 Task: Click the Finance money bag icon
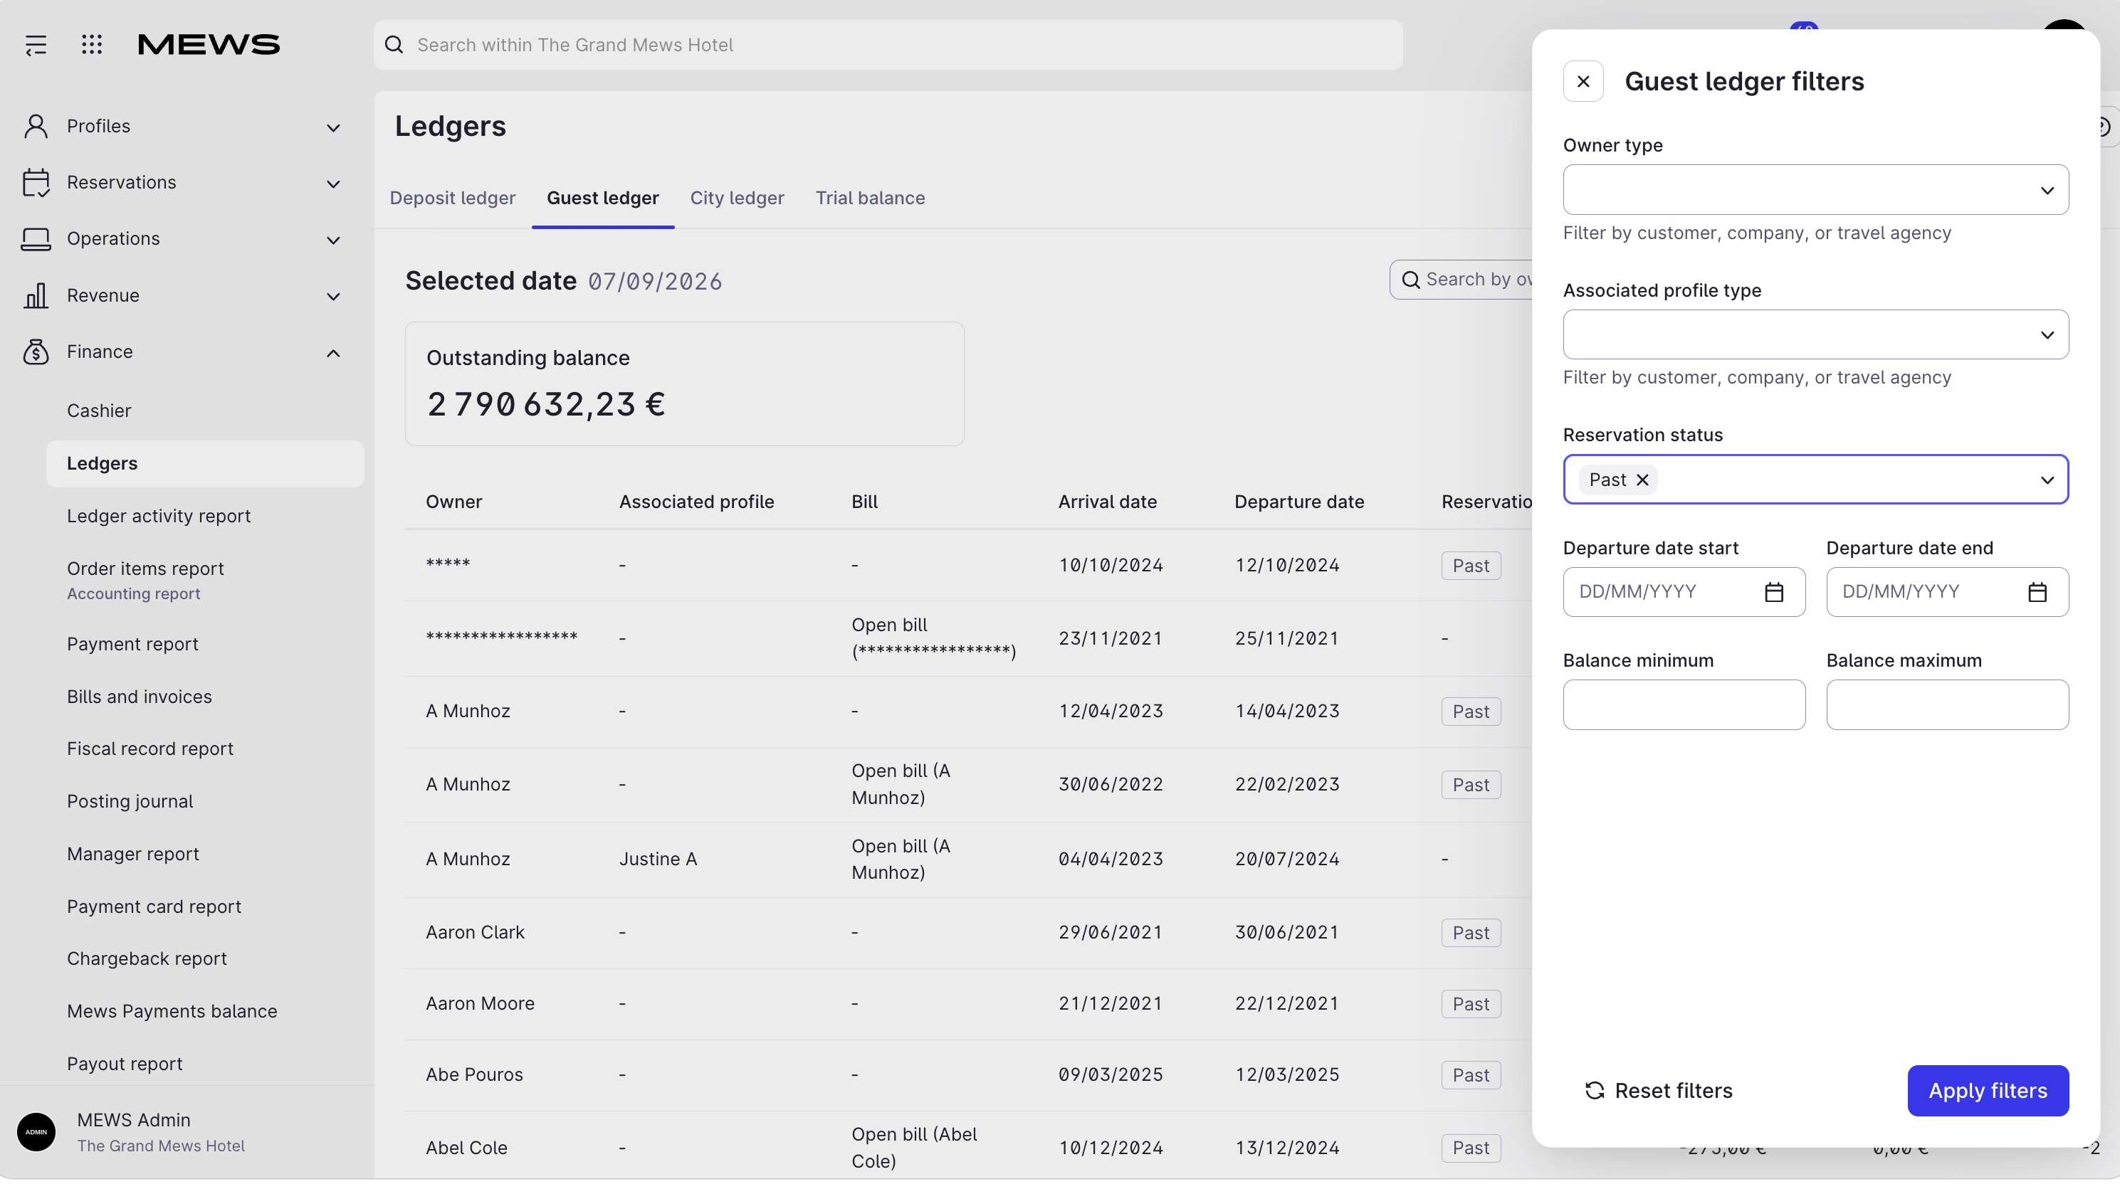(36, 352)
